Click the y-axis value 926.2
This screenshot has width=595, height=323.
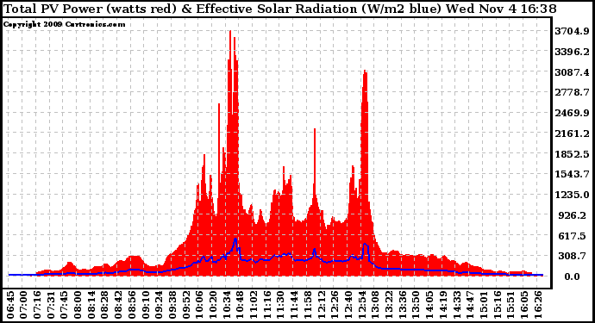pyautogui.click(x=573, y=215)
